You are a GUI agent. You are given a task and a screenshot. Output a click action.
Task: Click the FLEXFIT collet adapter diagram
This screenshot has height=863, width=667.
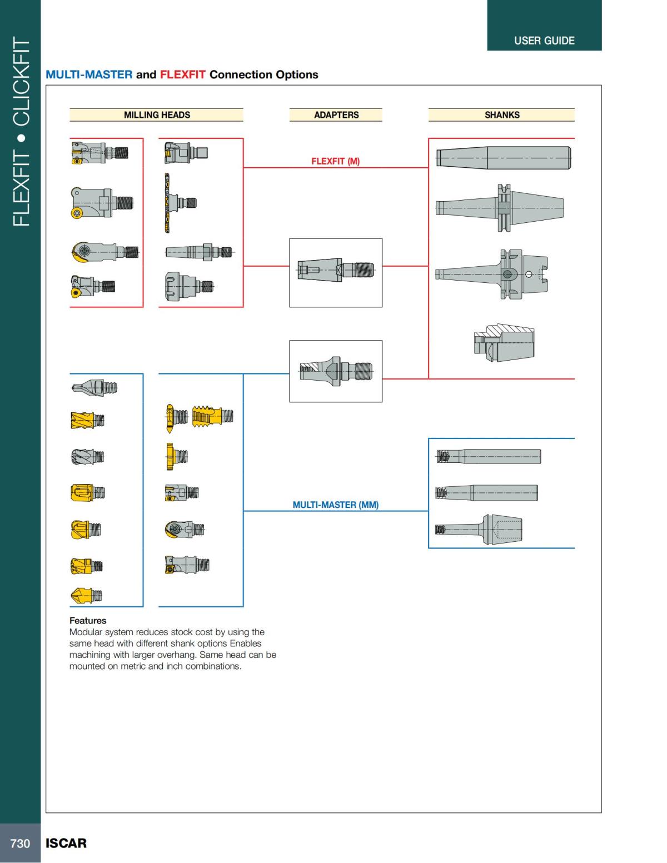point(335,271)
